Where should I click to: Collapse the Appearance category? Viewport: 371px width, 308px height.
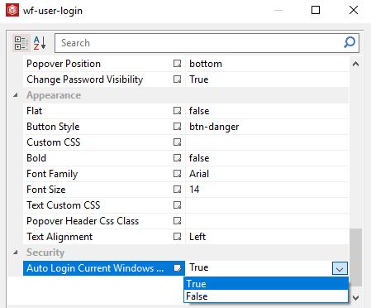16,95
